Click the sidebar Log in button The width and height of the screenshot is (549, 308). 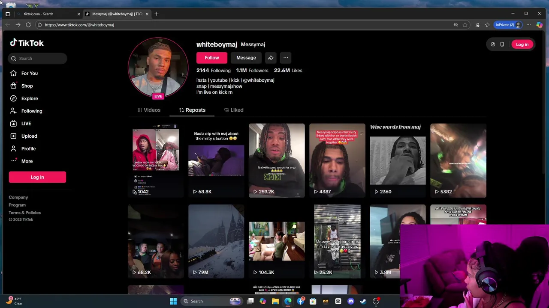37,177
